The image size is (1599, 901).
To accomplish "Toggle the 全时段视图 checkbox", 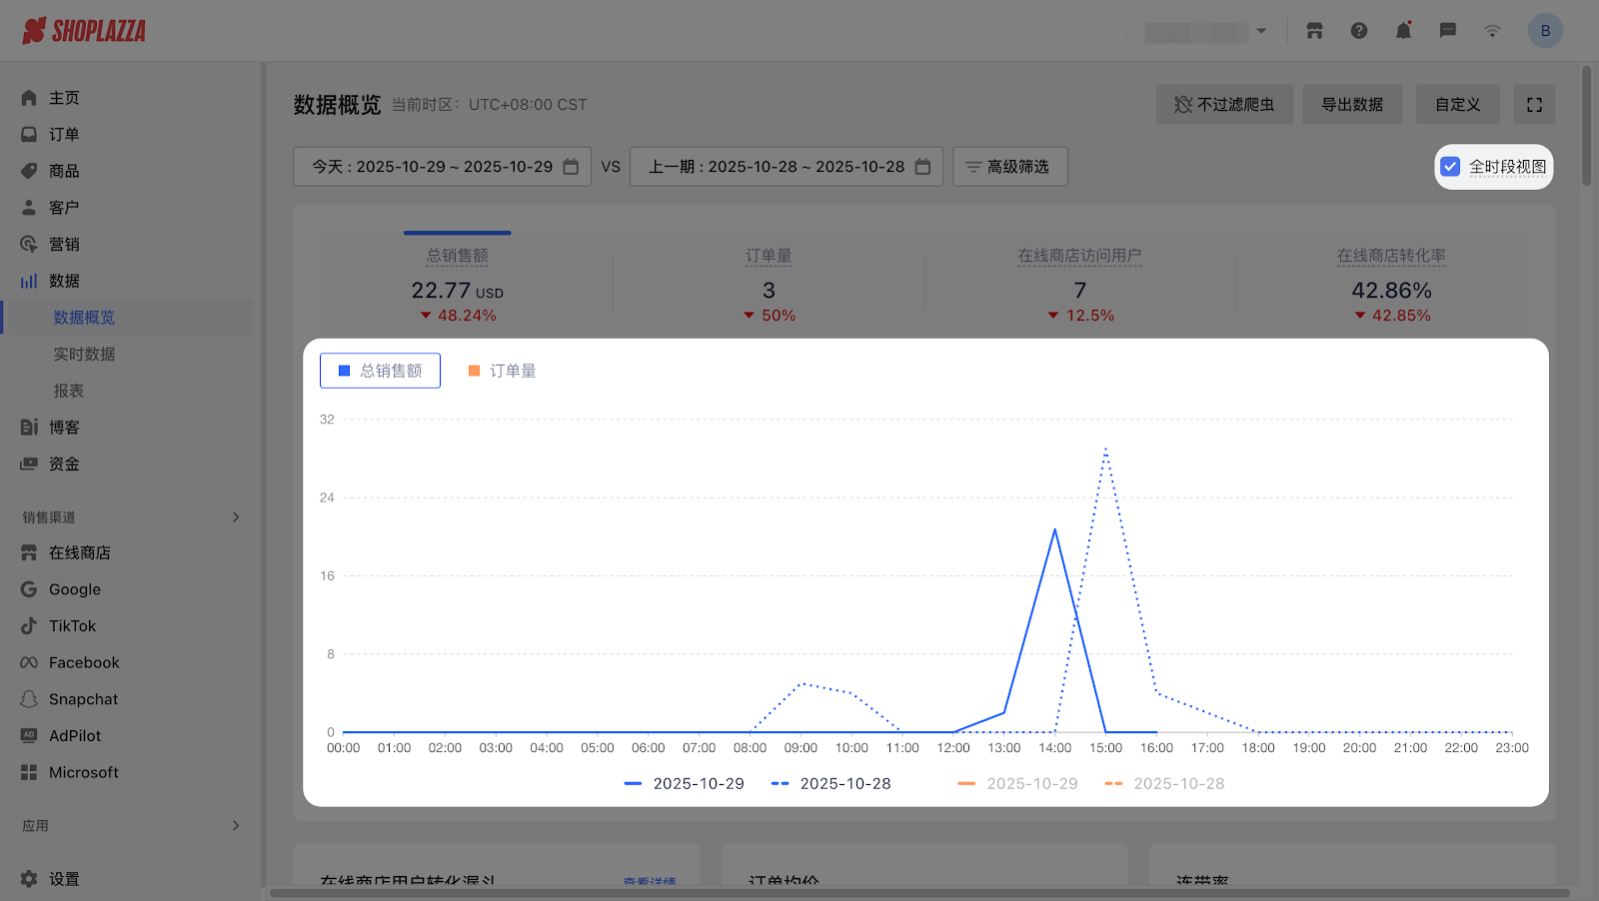I will [1451, 167].
